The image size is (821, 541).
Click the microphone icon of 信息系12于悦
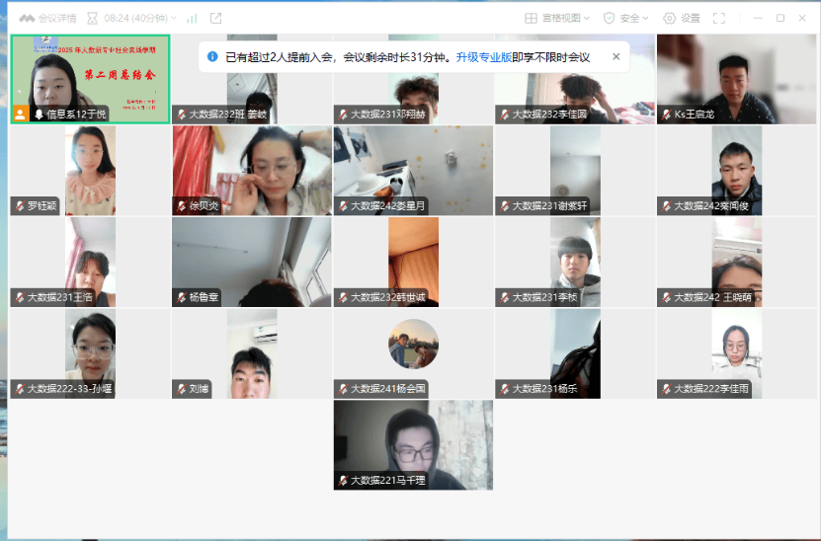click(x=40, y=114)
